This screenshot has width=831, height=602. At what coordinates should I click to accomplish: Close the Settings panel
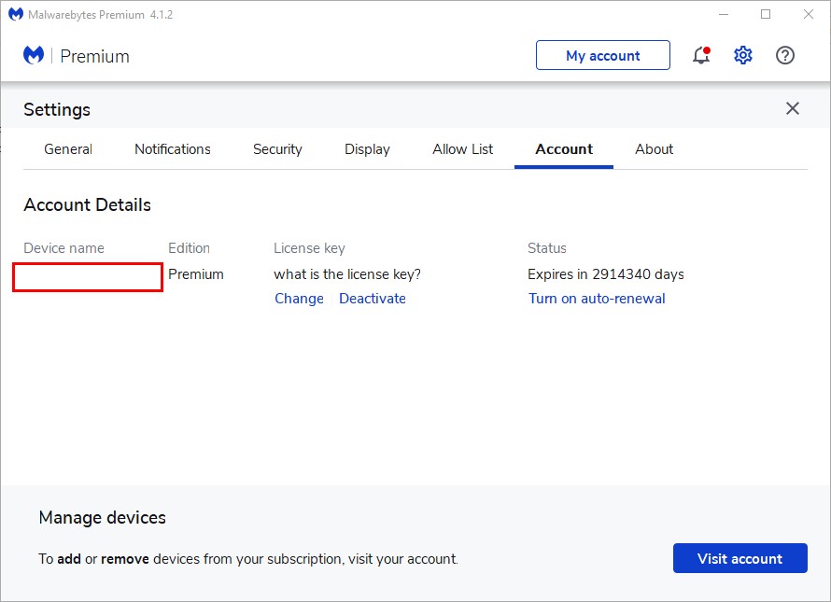[x=792, y=108]
